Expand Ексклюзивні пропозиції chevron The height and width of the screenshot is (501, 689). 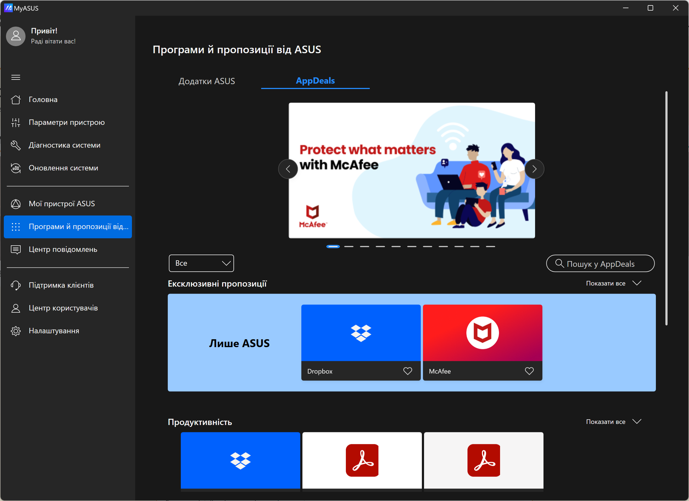pyautogui.click(x=637, y=283)
